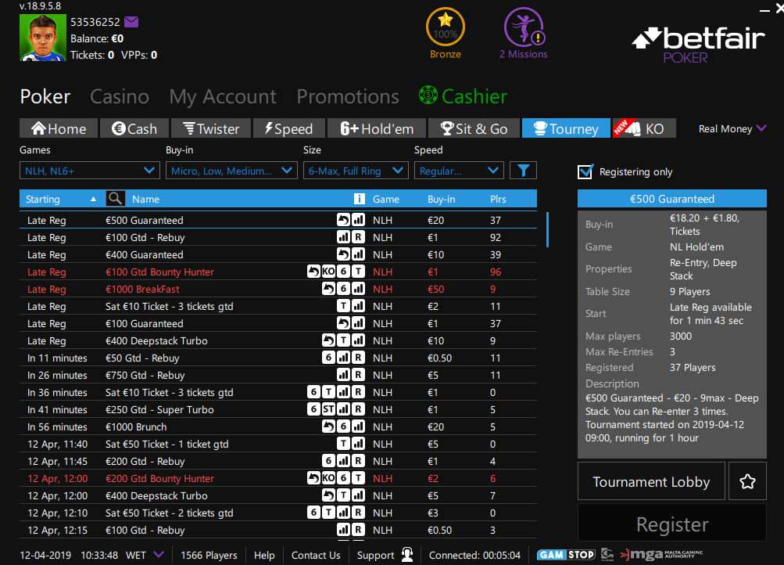The height and width of the screenshot is (565, 784).
Task: Open the Games filter dropdown
Action: click(90, 171)
